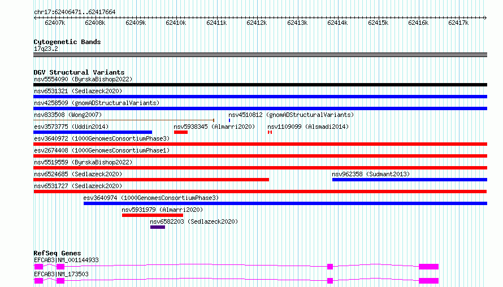Click the Cytogenetic Bands track title
The width and height of the screenshot is (503, 287).
[67, 42]
